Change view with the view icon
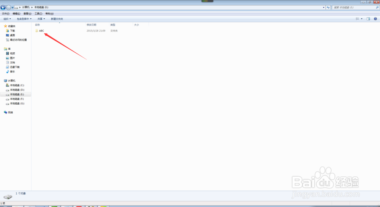This screenshot has width=380, height=207. click(357, 19)
